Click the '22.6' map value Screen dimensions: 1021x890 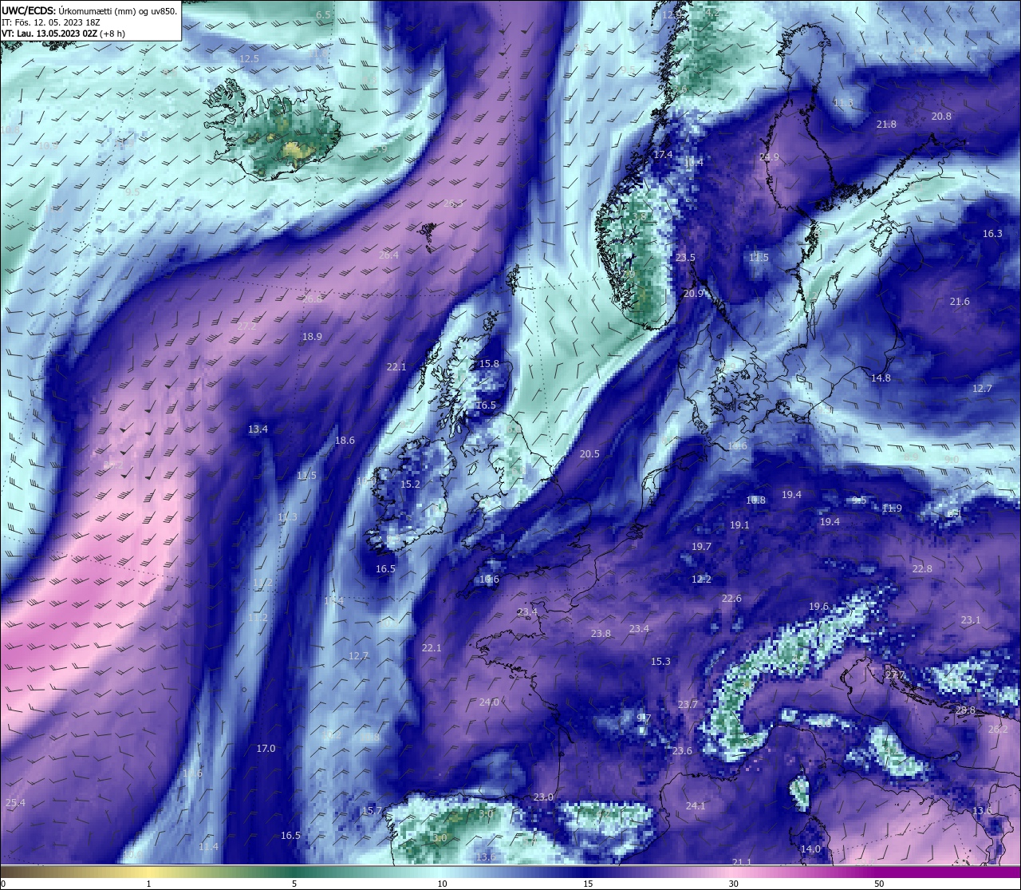pos(731,599)
